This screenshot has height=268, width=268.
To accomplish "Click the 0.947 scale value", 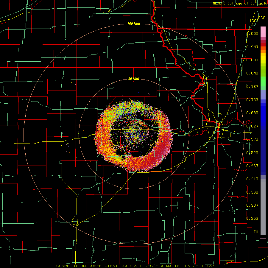I will click(252, 47).
